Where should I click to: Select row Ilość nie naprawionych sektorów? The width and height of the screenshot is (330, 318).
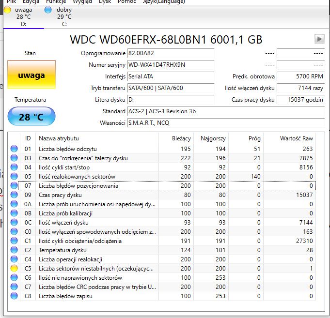pyautogui.click(x=162, y=278)
